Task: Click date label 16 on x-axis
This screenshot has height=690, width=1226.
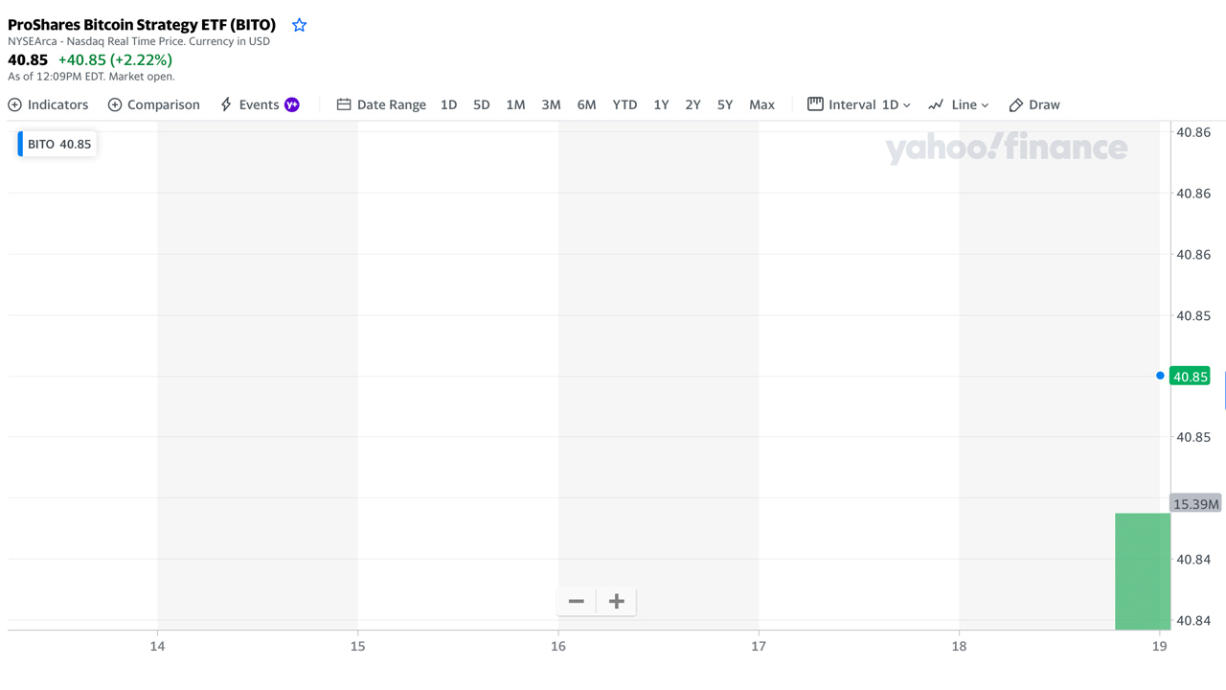Action: tap(558, 646)
